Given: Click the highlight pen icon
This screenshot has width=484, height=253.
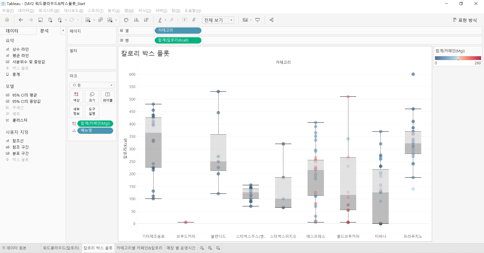Looking at the screenshot, I should click(x=160, y=20).
